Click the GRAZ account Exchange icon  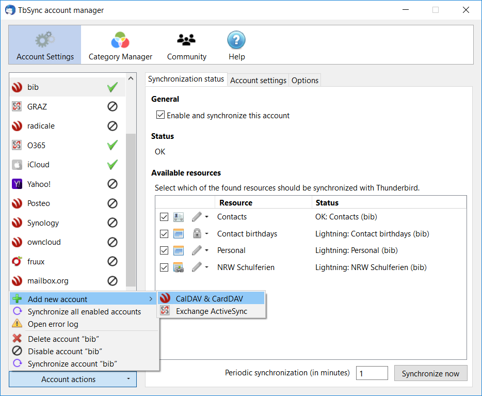17,106
